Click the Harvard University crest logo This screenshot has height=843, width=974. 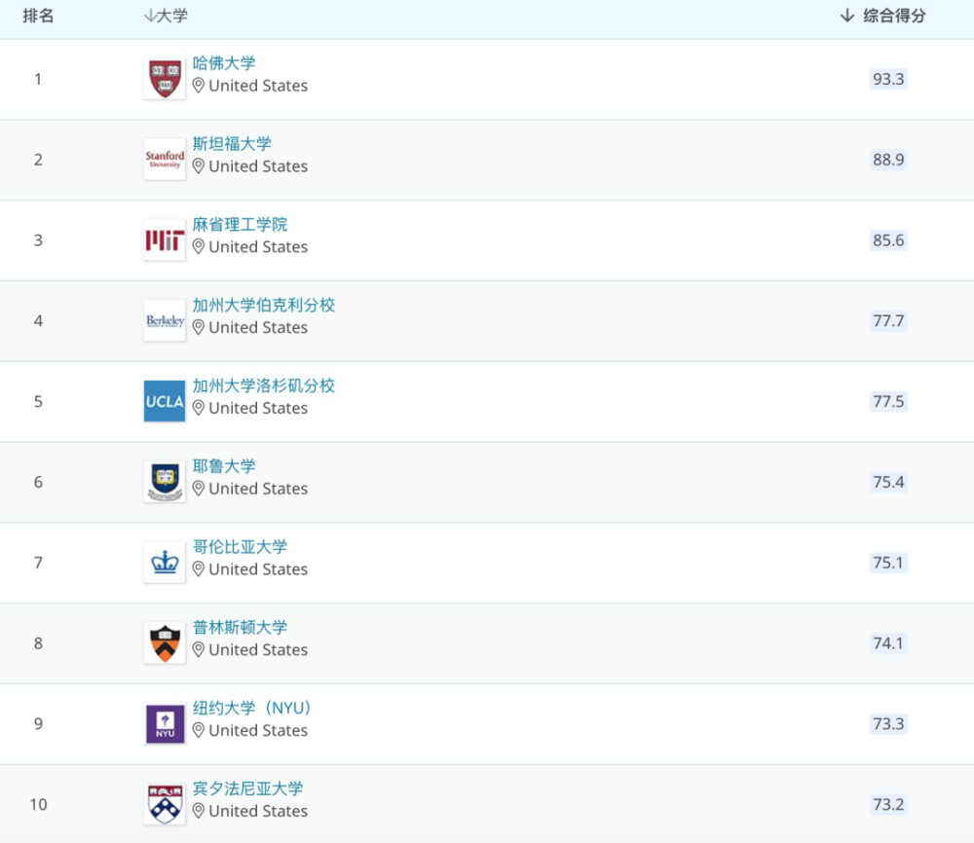pyautogui.click(x=165, y=79)
